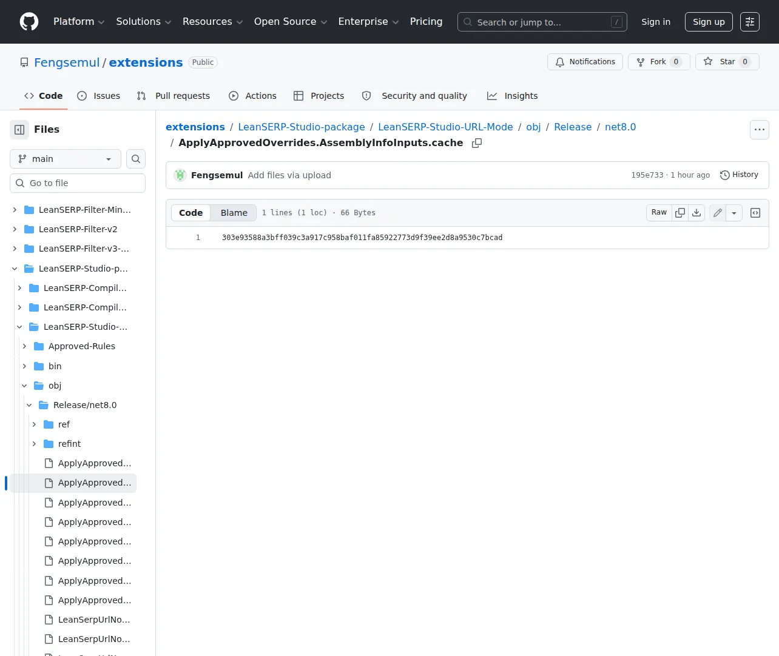
Task: Open the Issues tab
Action: (99, 96)
